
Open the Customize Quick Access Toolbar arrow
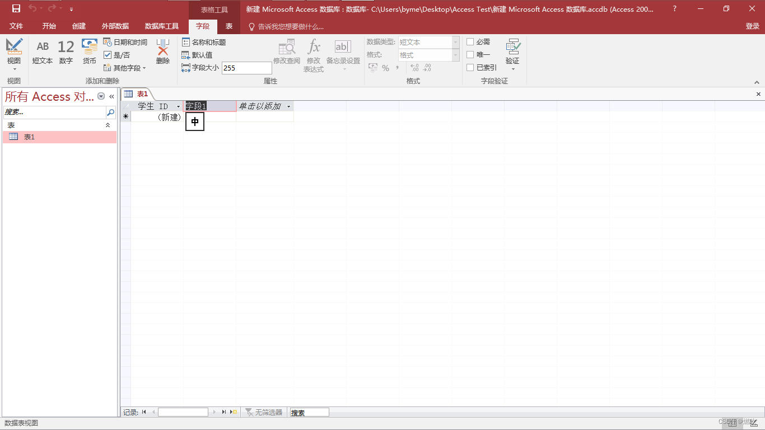(71, 10)
